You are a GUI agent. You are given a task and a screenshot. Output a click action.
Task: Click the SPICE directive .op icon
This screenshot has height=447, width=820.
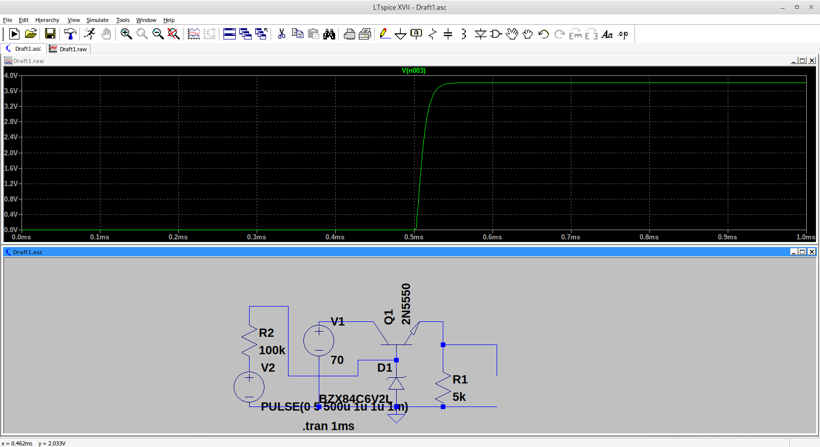point(623,34)
